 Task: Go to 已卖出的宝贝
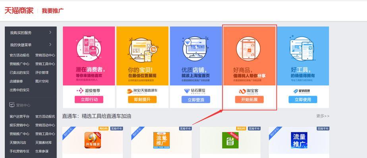pyautogui.click(x=19, y=72)
